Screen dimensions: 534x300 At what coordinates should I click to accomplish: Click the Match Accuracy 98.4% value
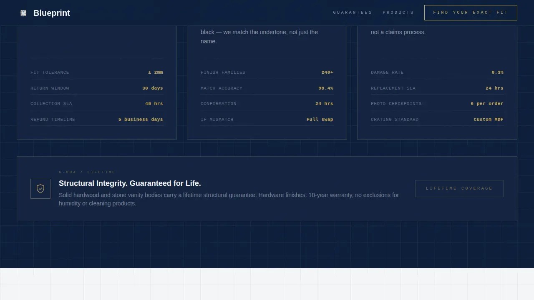(x=326, y=88)
